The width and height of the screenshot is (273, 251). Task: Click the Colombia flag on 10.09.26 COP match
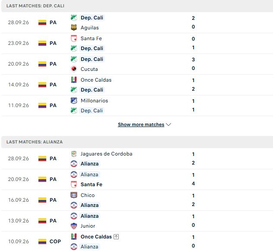(x=42, y=241)
